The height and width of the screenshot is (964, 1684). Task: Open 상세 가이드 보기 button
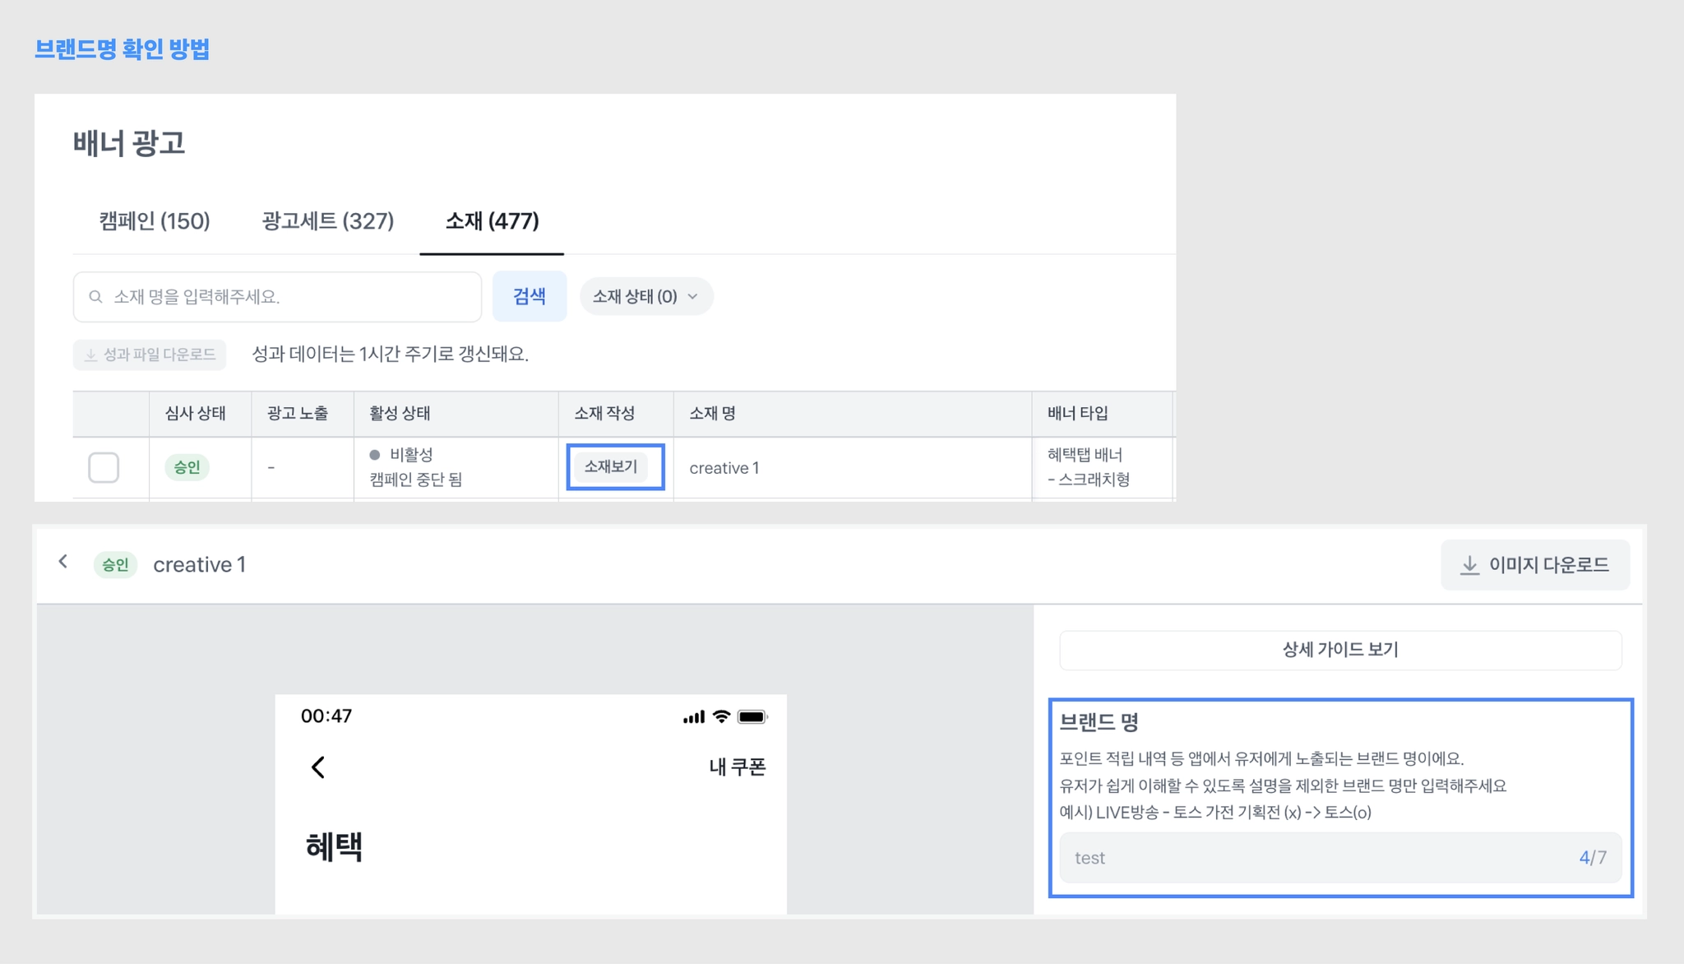pos(1340,650)
